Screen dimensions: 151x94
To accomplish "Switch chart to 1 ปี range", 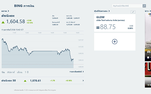I will point(27,72).
